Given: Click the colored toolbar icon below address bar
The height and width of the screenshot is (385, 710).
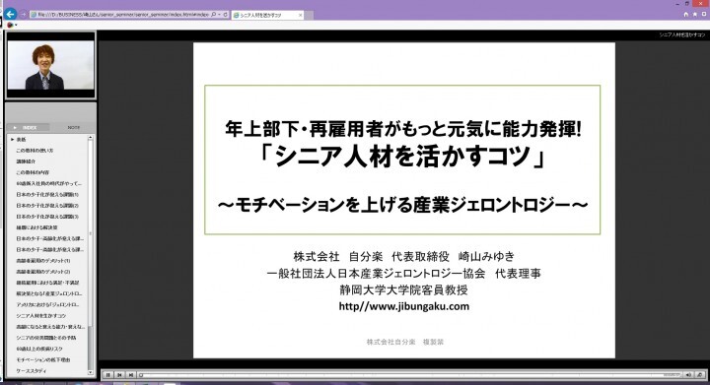Looking at the screenshot, I should 10,25.
